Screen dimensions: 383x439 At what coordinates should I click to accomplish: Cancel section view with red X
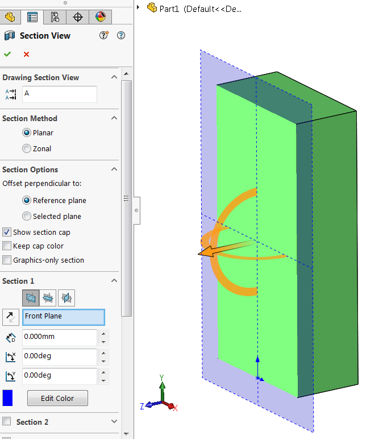(26, 54)
